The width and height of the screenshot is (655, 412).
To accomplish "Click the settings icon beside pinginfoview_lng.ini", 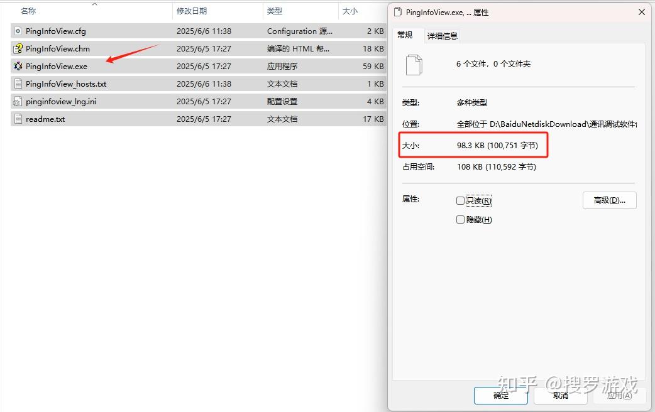I will pyautogui.click(x=18, y=101).
